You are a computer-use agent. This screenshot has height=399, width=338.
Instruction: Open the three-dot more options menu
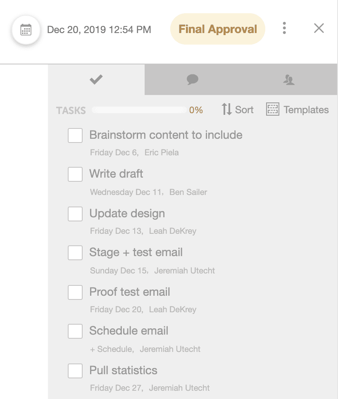click(284, 28)
